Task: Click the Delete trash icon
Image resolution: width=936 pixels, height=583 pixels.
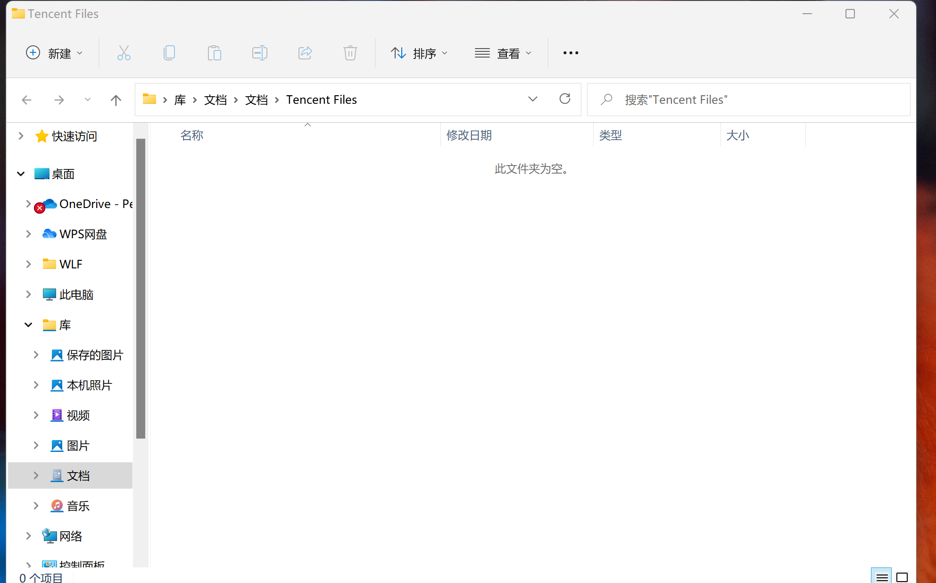Action: [350, 53]
